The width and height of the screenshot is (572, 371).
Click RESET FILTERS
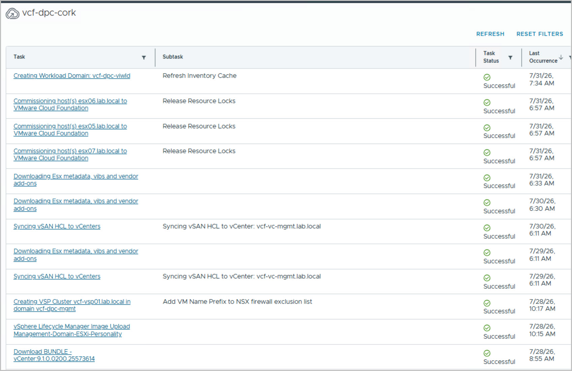(540, 34)
